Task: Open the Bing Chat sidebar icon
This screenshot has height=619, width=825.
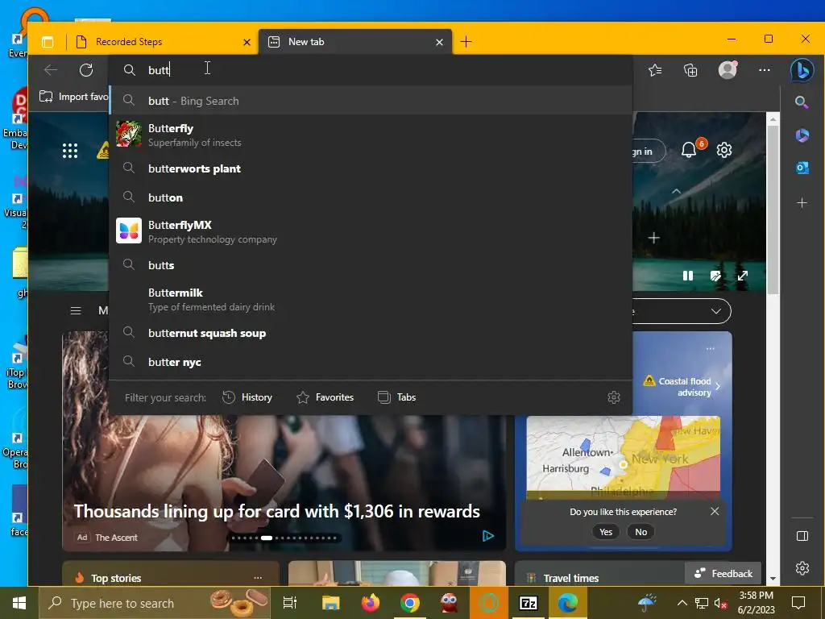Action: 802,70
